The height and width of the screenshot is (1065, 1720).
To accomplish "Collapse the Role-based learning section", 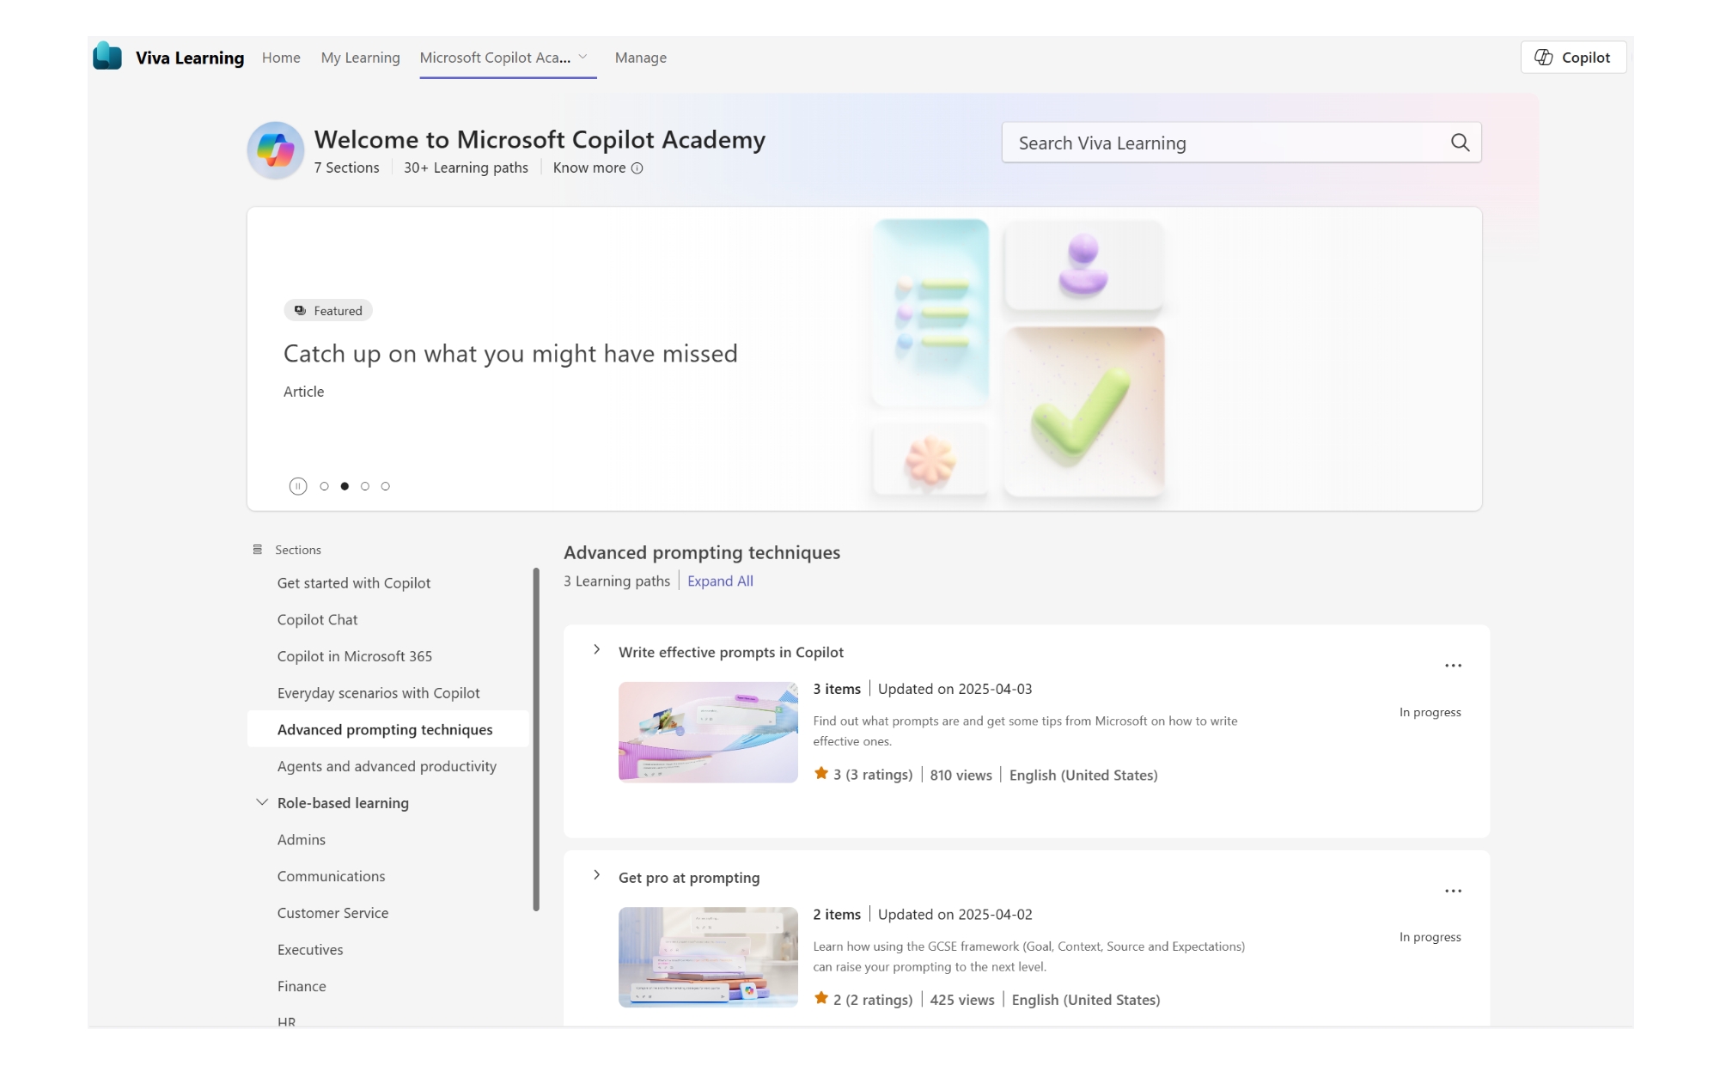I will click(261, 801).
